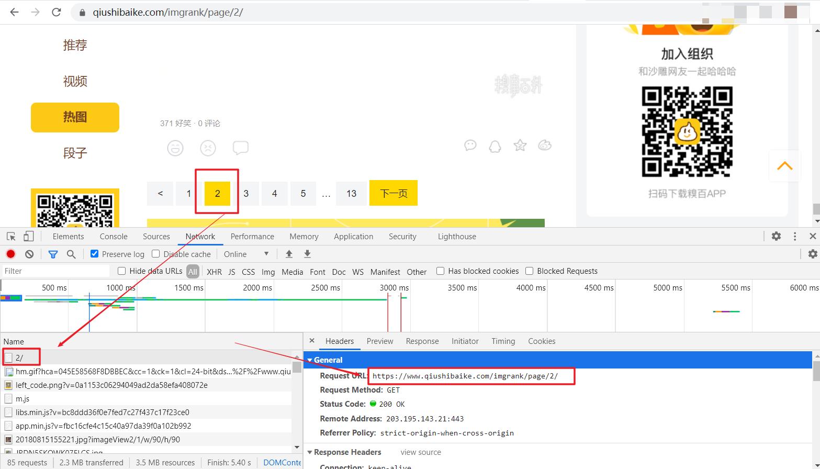
Task: Open the Sources tab
Action: point(156,237)
